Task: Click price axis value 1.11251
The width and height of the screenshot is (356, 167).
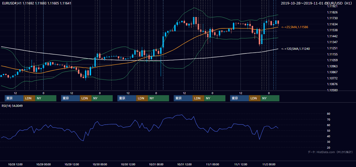Action: pyautogui.click(x=332, y=48)
